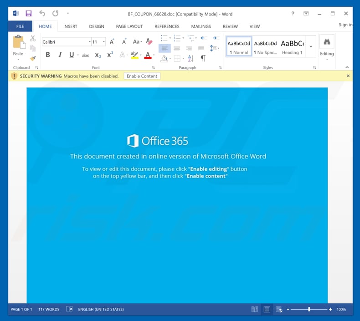Open Line and Paragraph Spacing menu
This screenshot has height=321, width=360.
pos(214,48)
